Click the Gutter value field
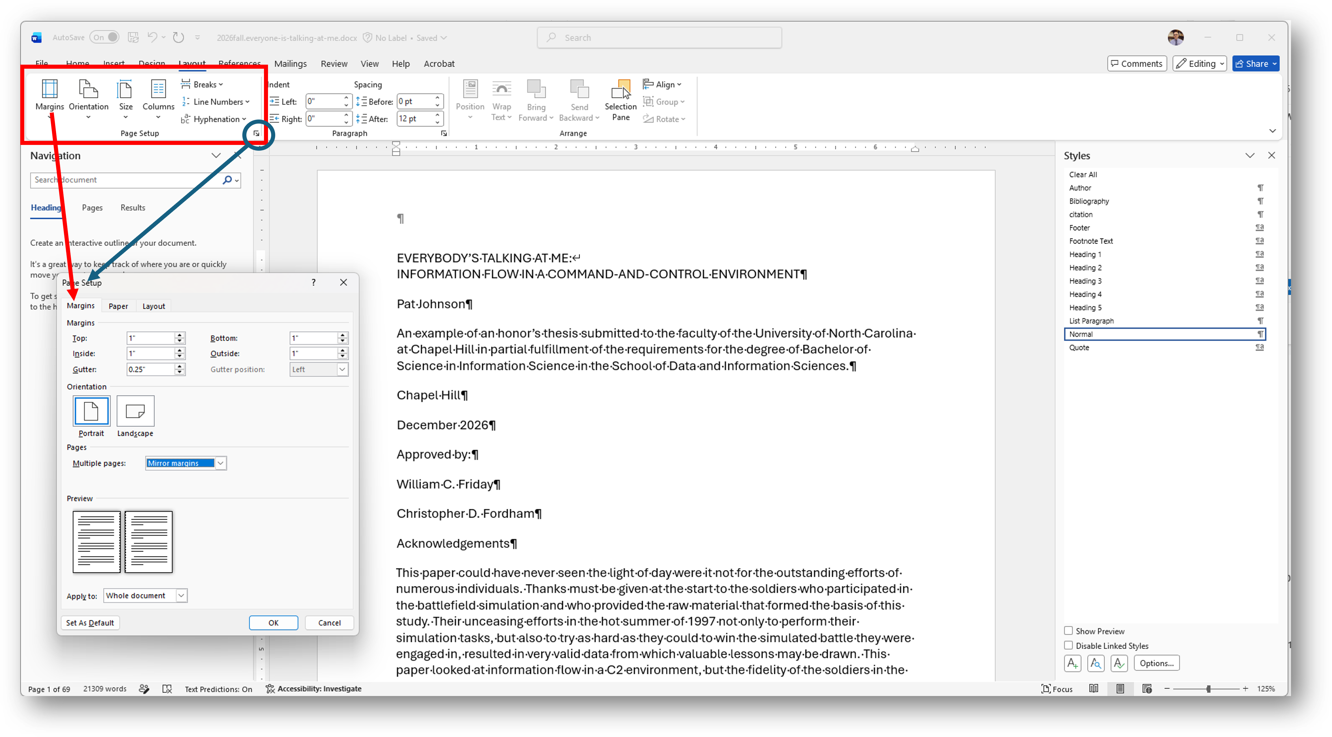This screenshot has height=737, width=1332. pyautogui.click(x=150, y=369)
